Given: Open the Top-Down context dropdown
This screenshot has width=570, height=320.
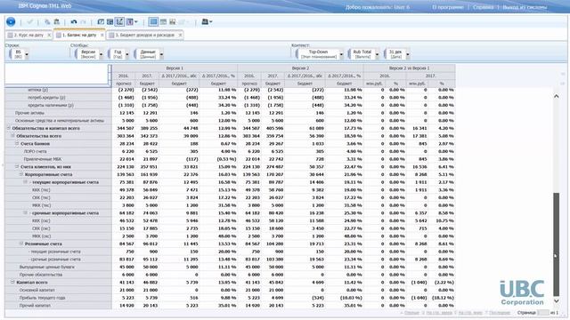Looking at the screenshot, I should pos(341,54).
